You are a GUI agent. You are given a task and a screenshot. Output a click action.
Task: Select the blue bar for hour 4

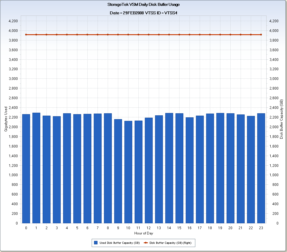pyautogui.click(x=67, y=168)
